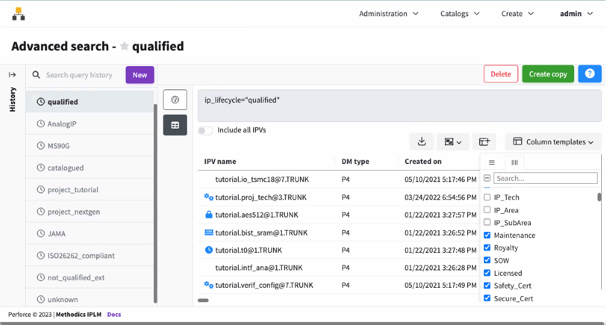Check the IP_Tech column checkbox
Viewport: 606px width, 325px height.
click(487, 197)
